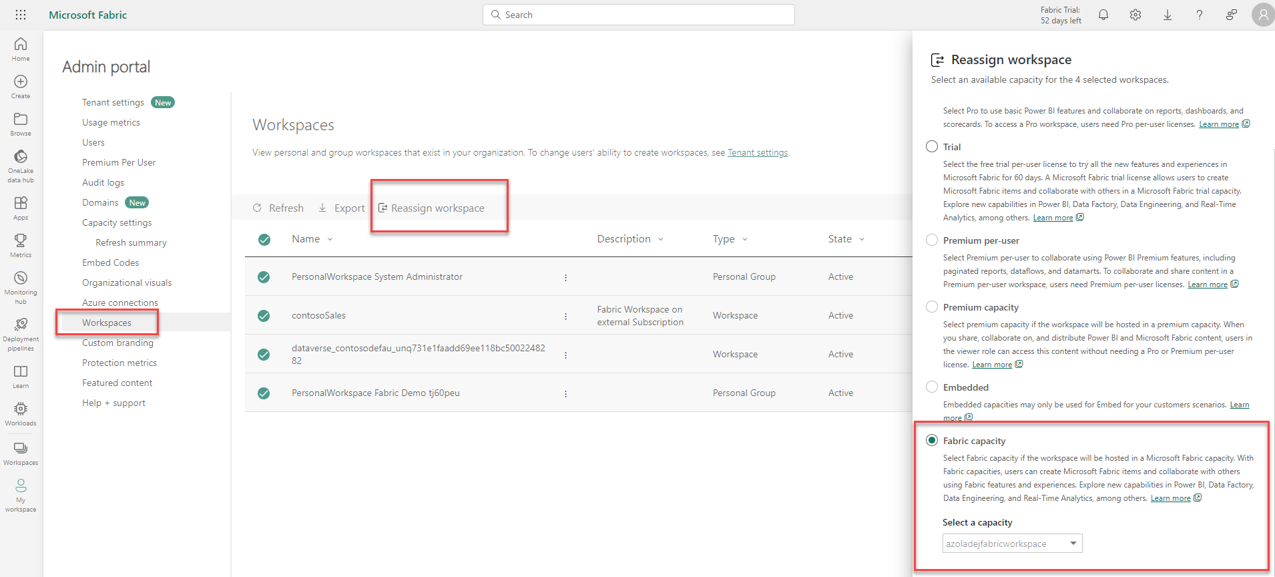Click Export button
This screenshot has height=577, width=1275.
coord(342,208)
